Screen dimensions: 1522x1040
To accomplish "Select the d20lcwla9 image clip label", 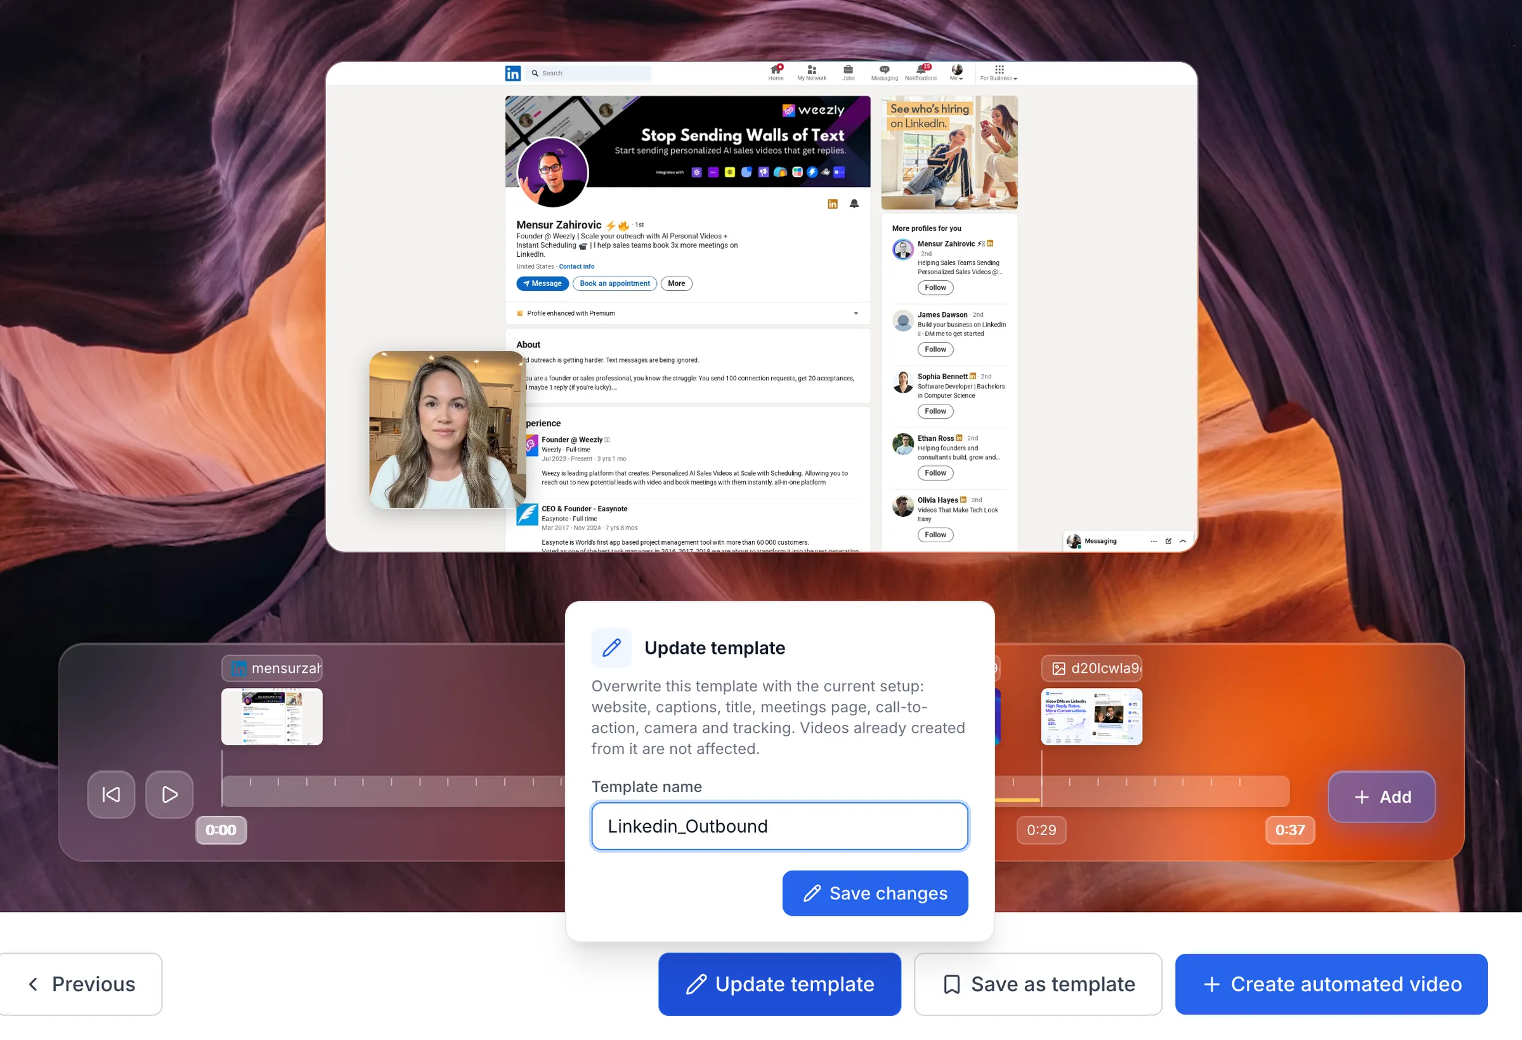I will (1092, 668).
